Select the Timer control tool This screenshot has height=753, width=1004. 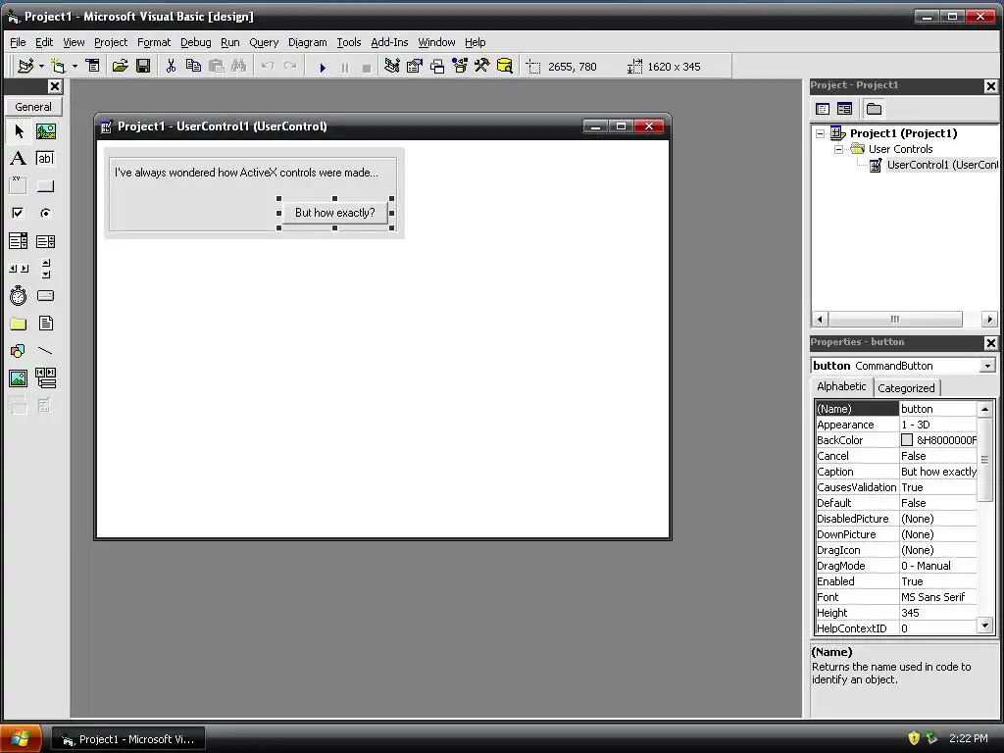click(x=18, y=296)
